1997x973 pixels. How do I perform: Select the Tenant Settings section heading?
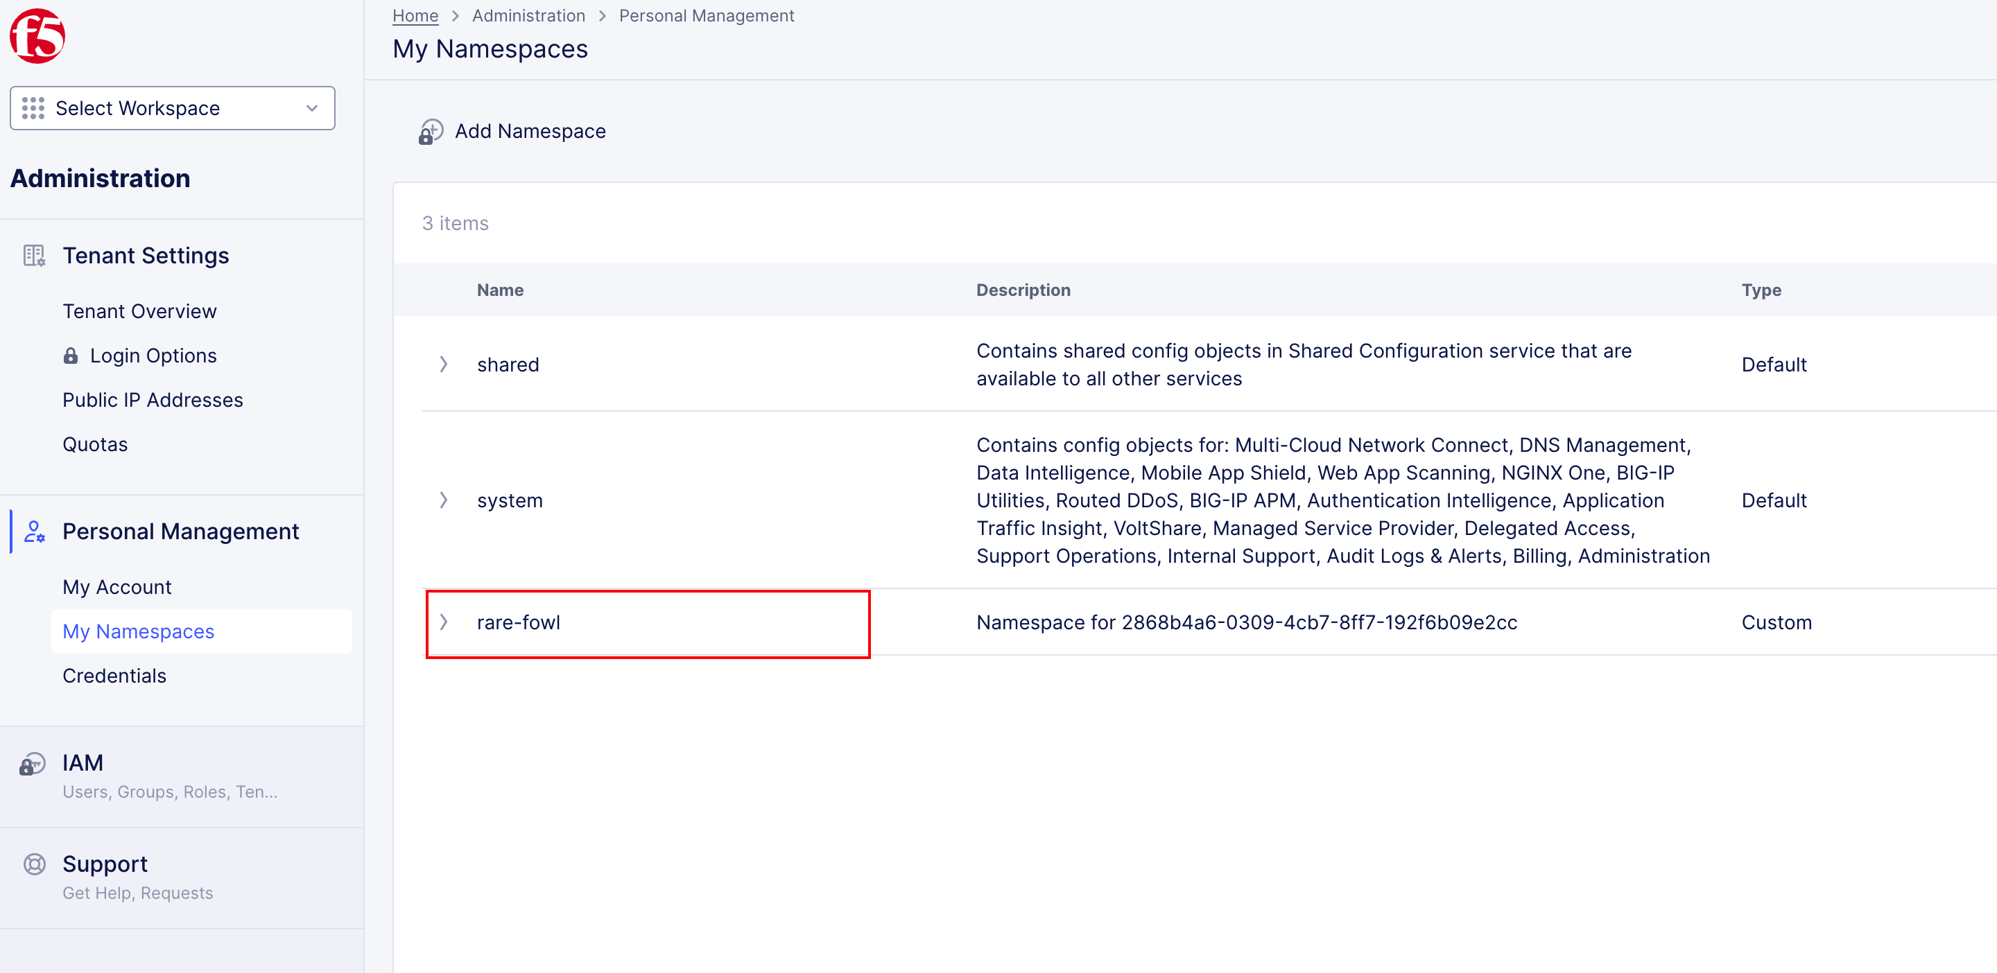point(146,256)
